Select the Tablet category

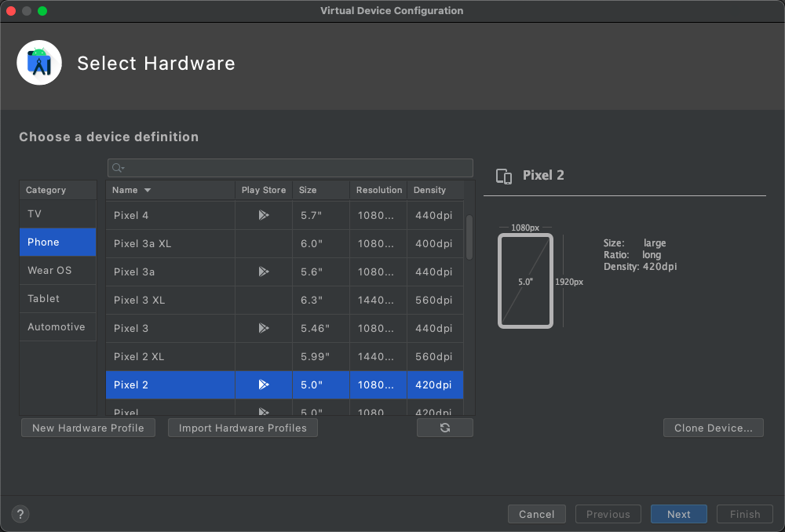(x=58, y=299)
